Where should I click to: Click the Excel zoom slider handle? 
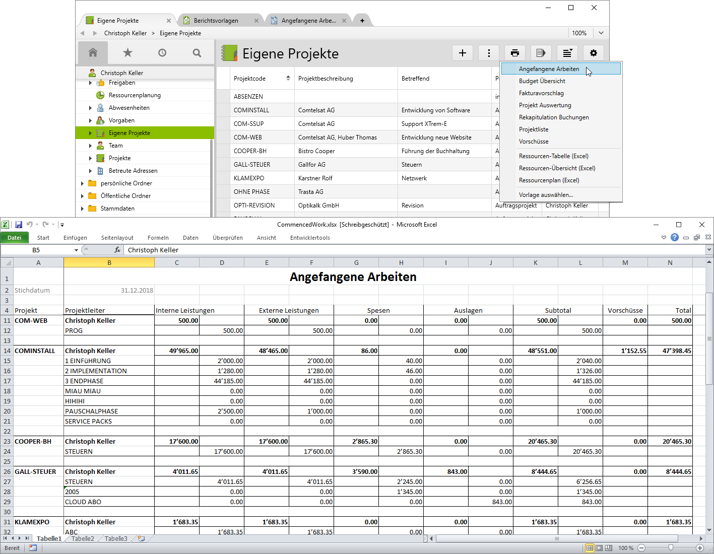671,548
